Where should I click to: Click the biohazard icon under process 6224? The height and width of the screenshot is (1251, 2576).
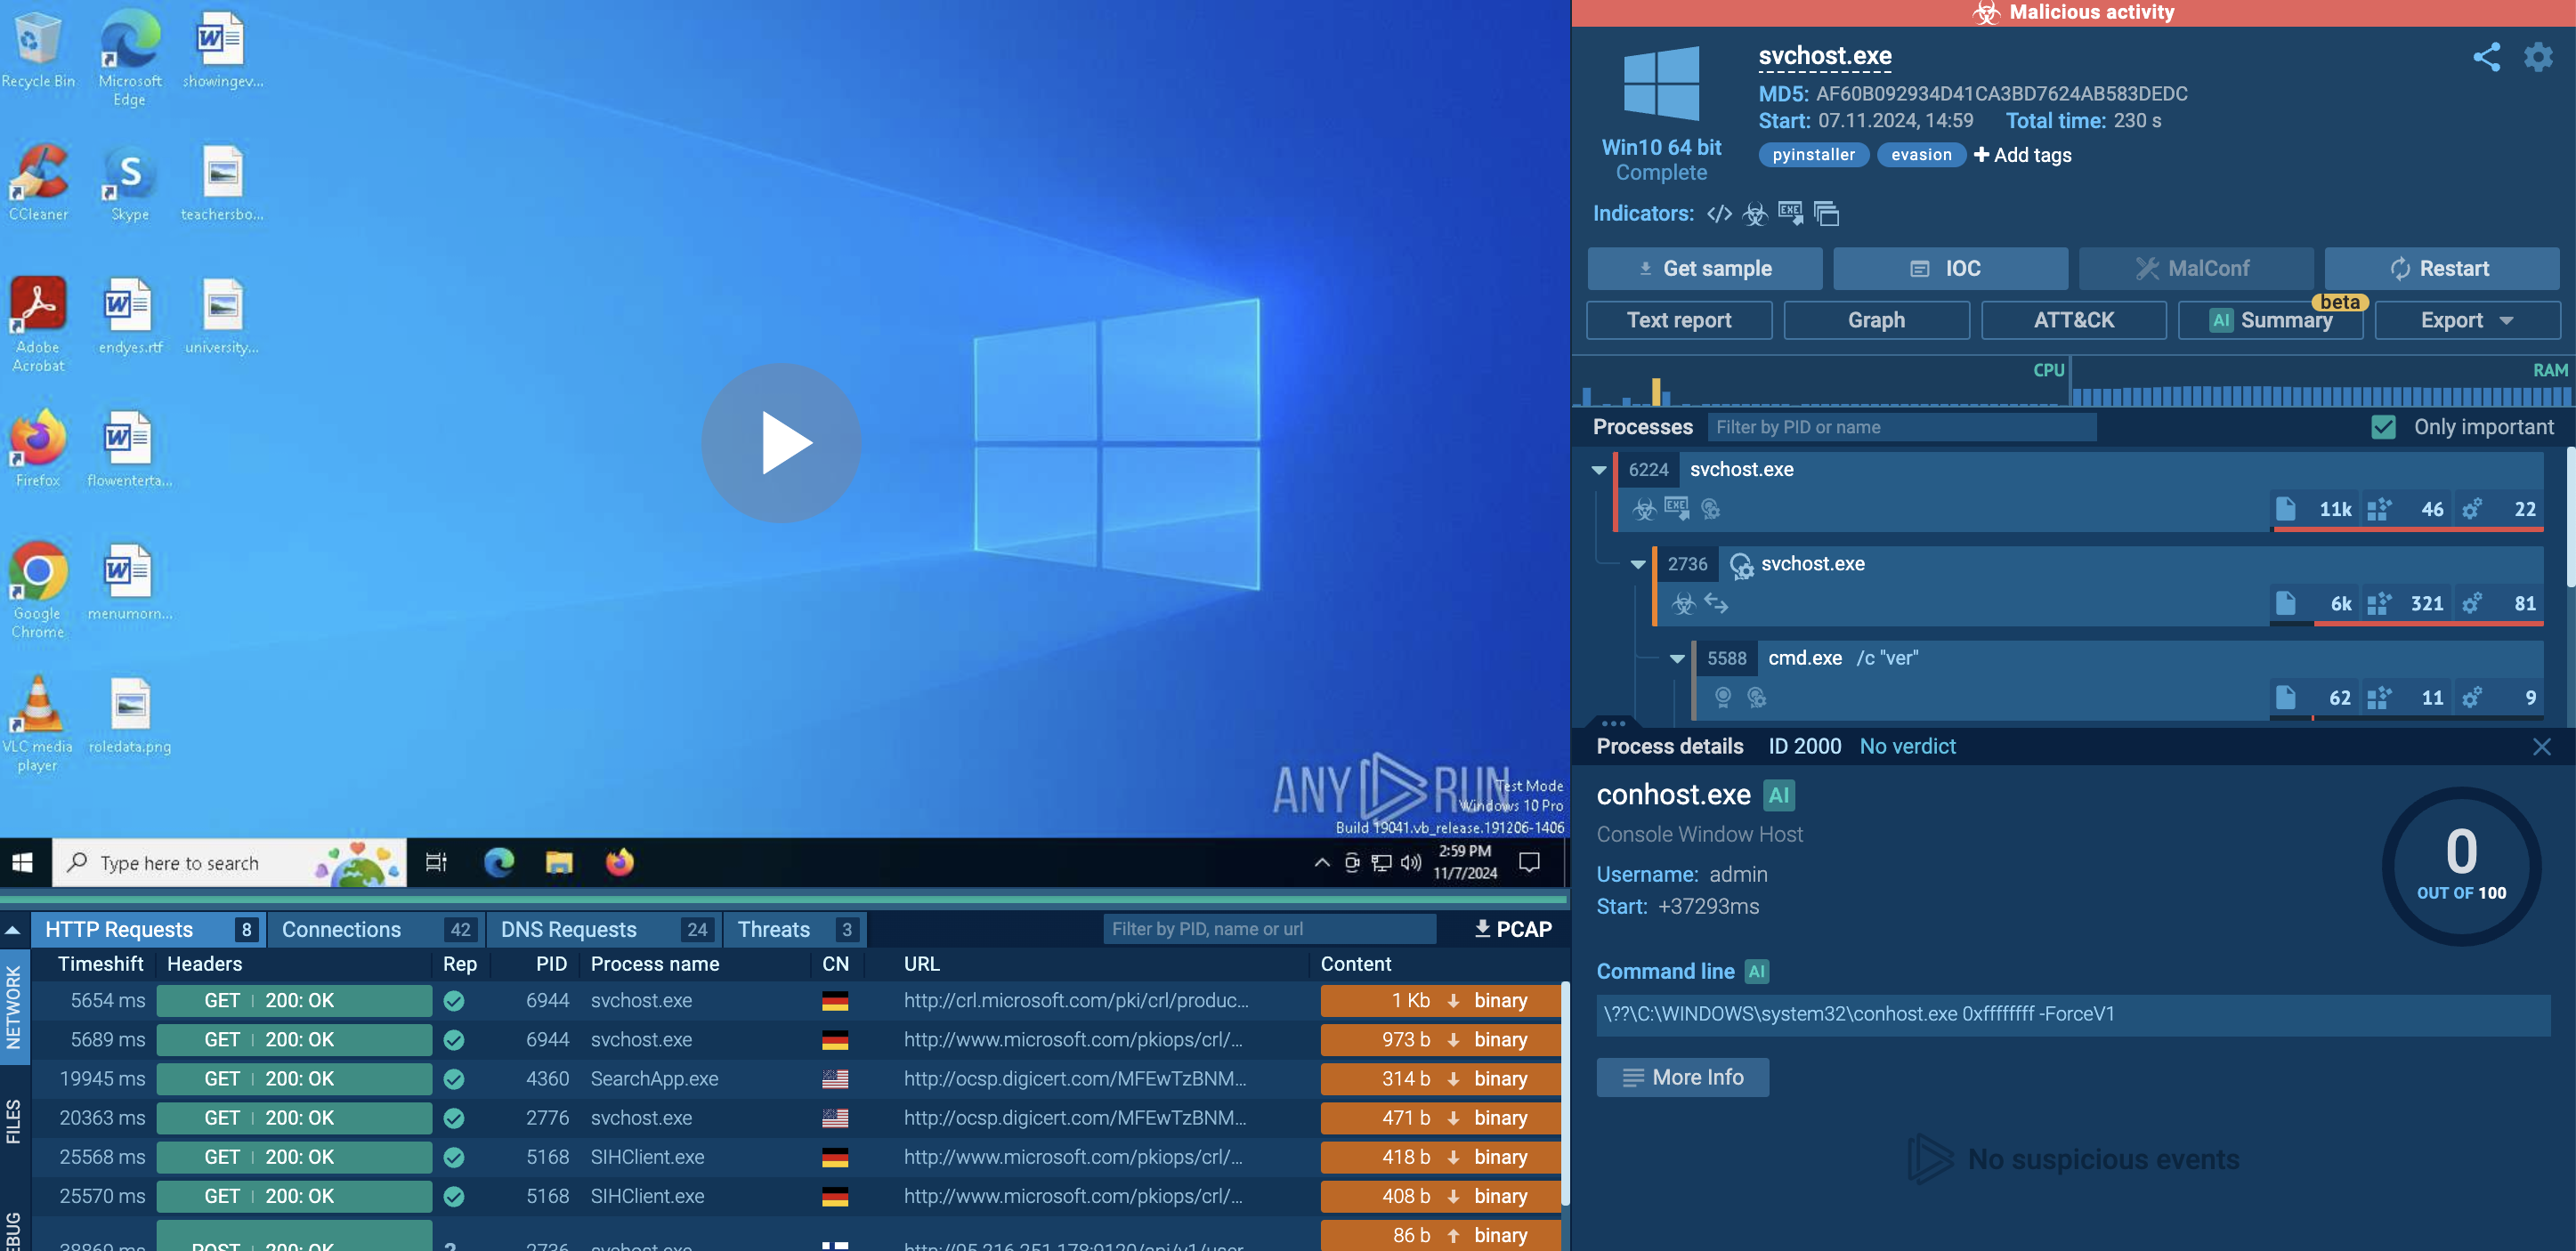[x=1645, y=510]
